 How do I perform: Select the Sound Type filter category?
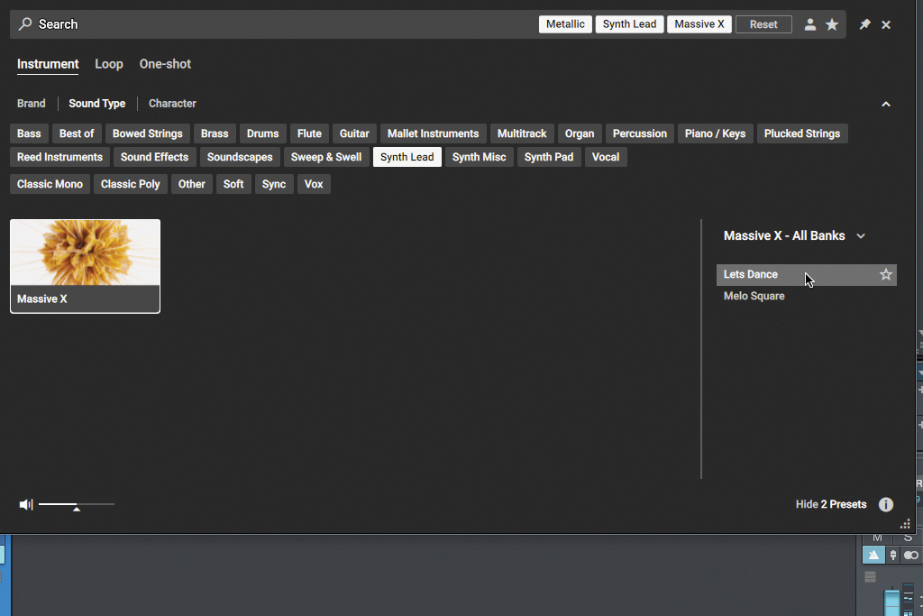click(x=97, y=104)
